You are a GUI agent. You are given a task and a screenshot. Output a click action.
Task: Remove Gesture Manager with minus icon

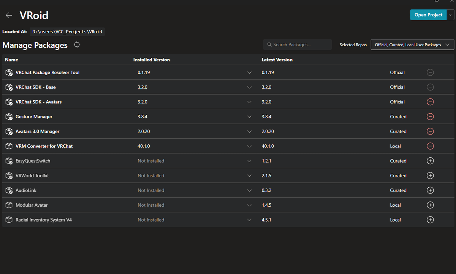pos(430,117)
